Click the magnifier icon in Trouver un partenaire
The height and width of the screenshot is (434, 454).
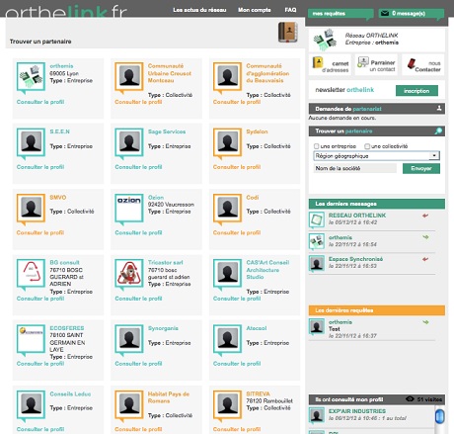(438, 131)
